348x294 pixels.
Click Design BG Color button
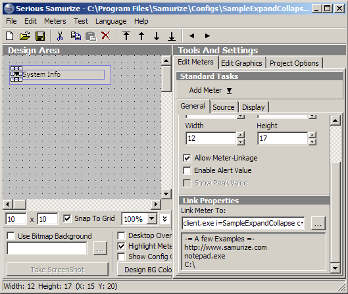[145, 270]
